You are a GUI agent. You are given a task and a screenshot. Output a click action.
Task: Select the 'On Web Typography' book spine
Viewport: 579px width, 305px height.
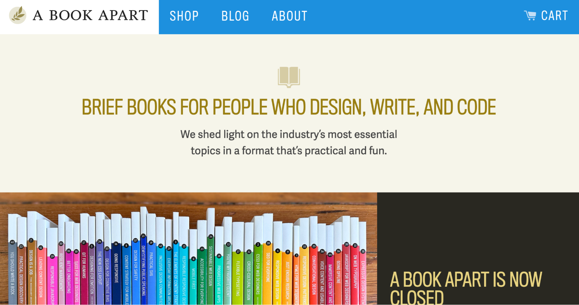click(355, 272)
